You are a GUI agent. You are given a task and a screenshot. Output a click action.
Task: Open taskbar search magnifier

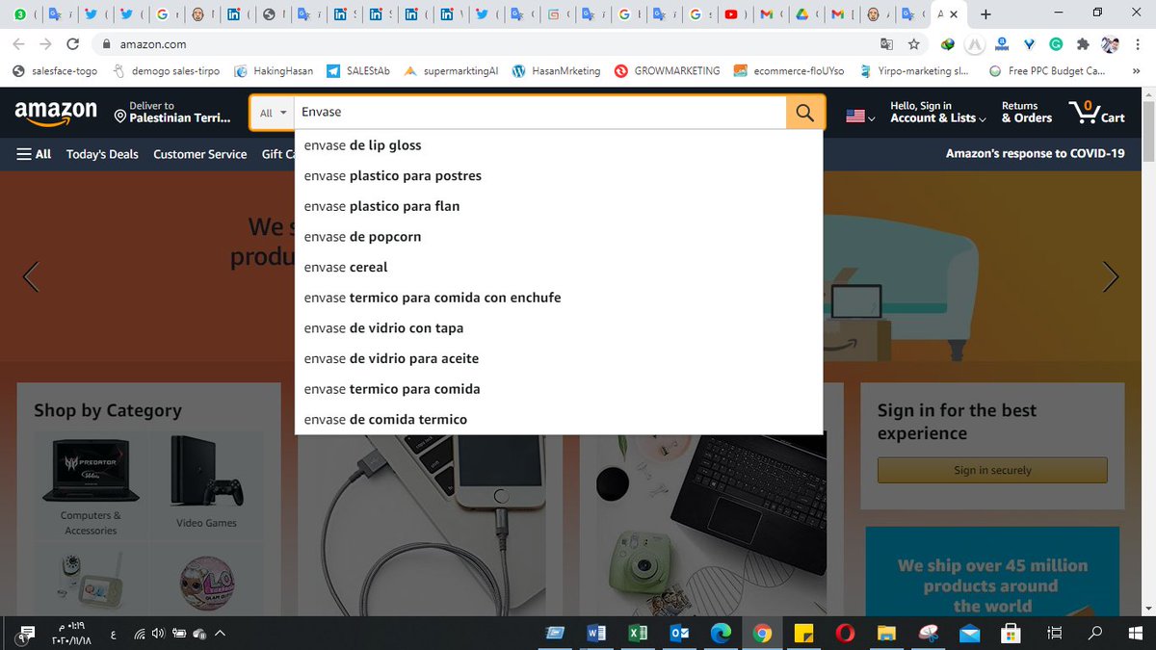pyautogui.click(x=1095, y=633)
